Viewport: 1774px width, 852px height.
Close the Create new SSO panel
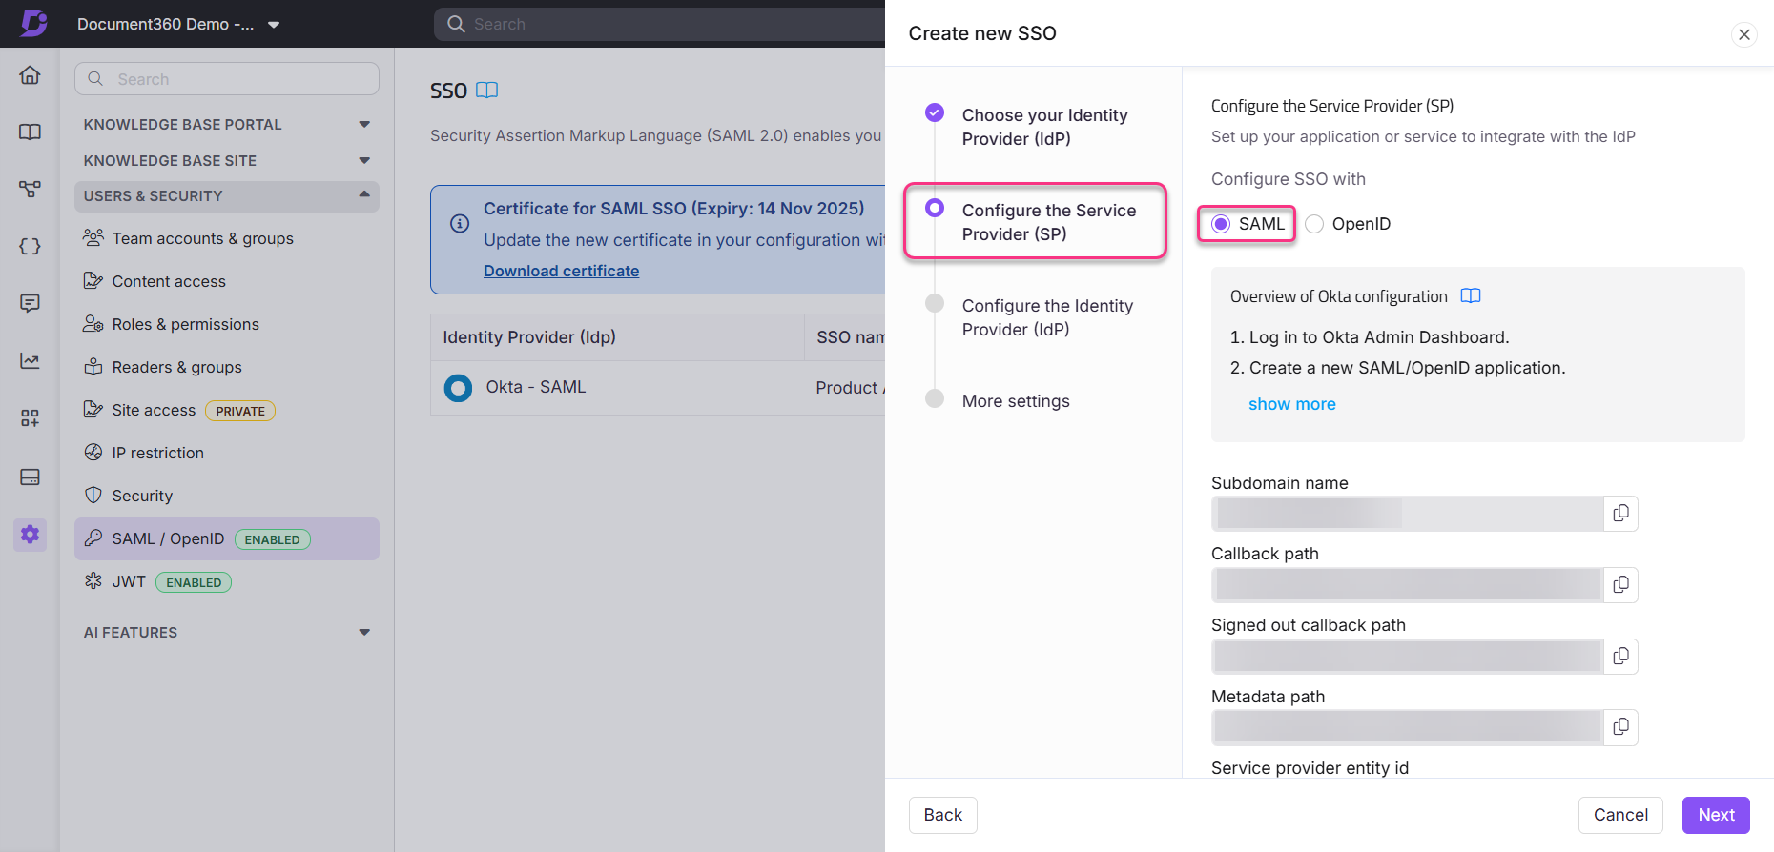coord(1743,34)
